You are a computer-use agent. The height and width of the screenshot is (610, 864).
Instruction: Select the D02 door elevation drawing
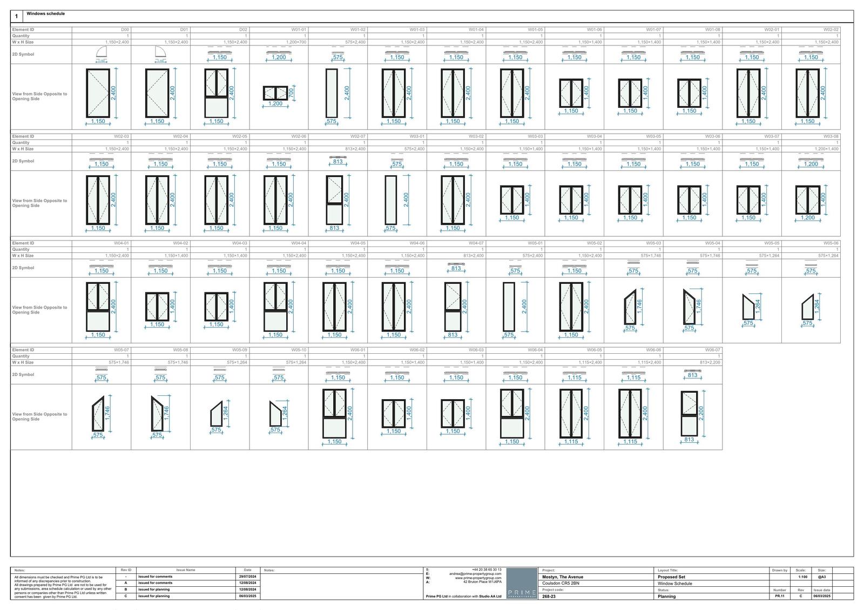click(219, 93)
